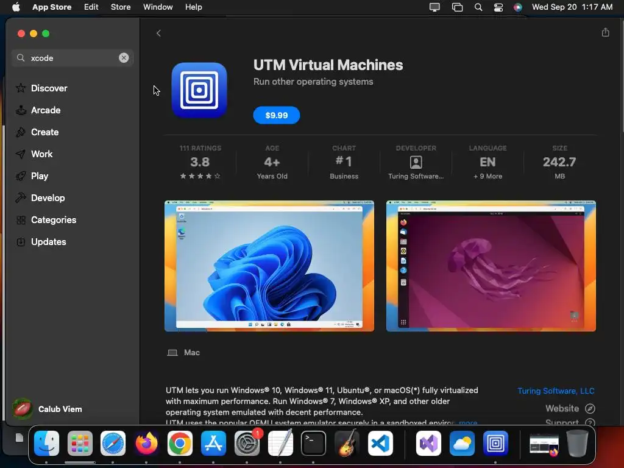Open Trash from the Dock
Viewport: 624px width, 468px height.
tap(577, 443)
